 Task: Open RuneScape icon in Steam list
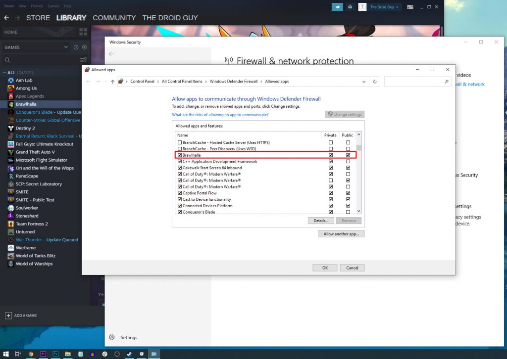tap(11, 176)
